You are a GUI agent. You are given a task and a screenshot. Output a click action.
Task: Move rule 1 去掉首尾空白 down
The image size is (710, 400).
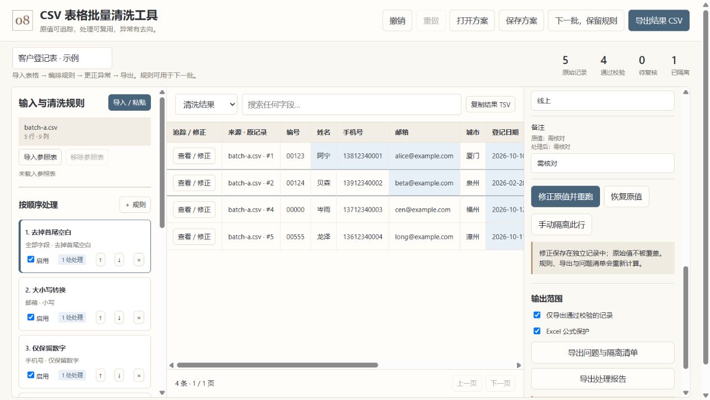pos(120,260)
